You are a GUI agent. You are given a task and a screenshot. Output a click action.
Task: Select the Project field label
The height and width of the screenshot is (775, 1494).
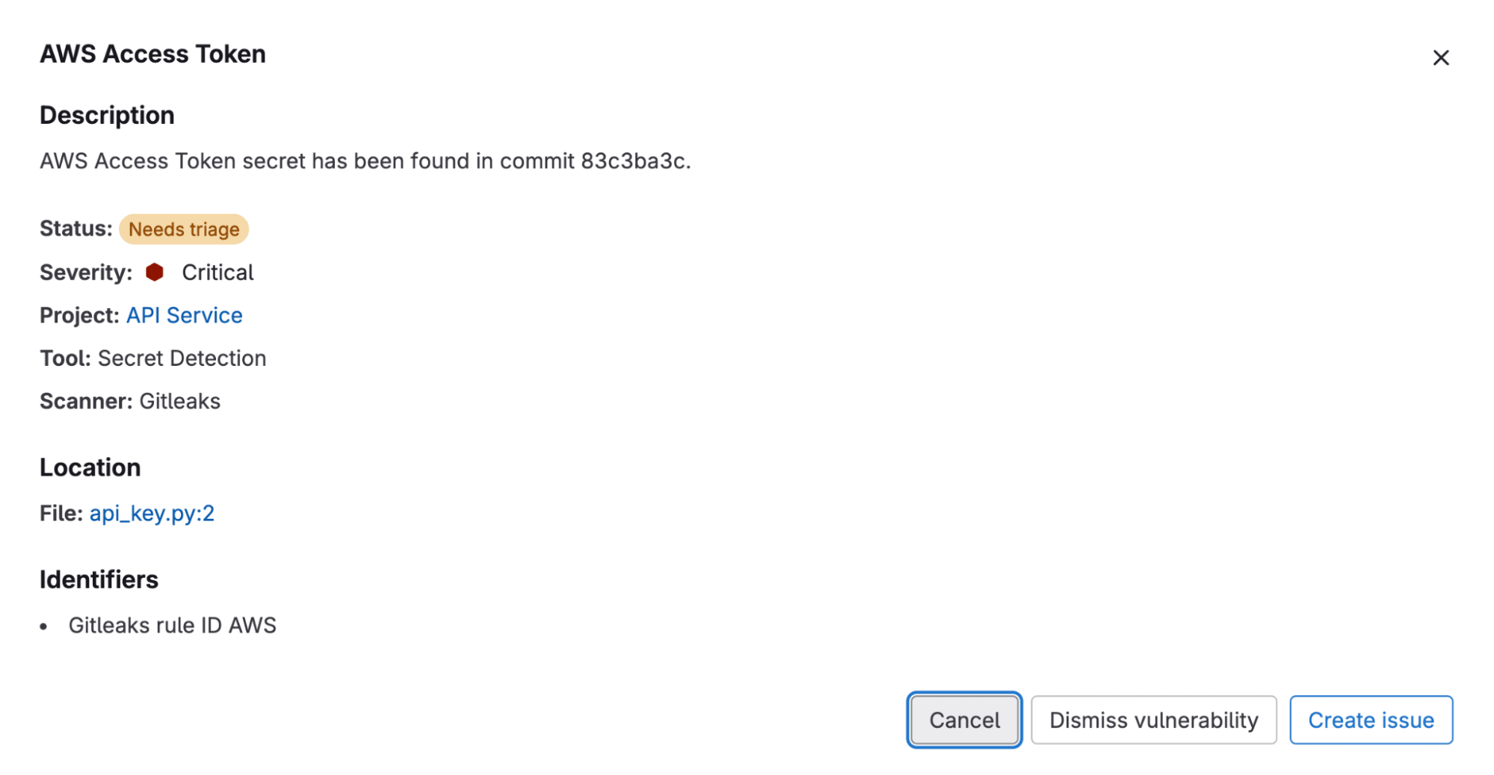79,315
